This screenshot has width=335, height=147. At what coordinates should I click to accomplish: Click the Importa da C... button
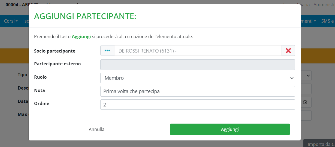319,144
